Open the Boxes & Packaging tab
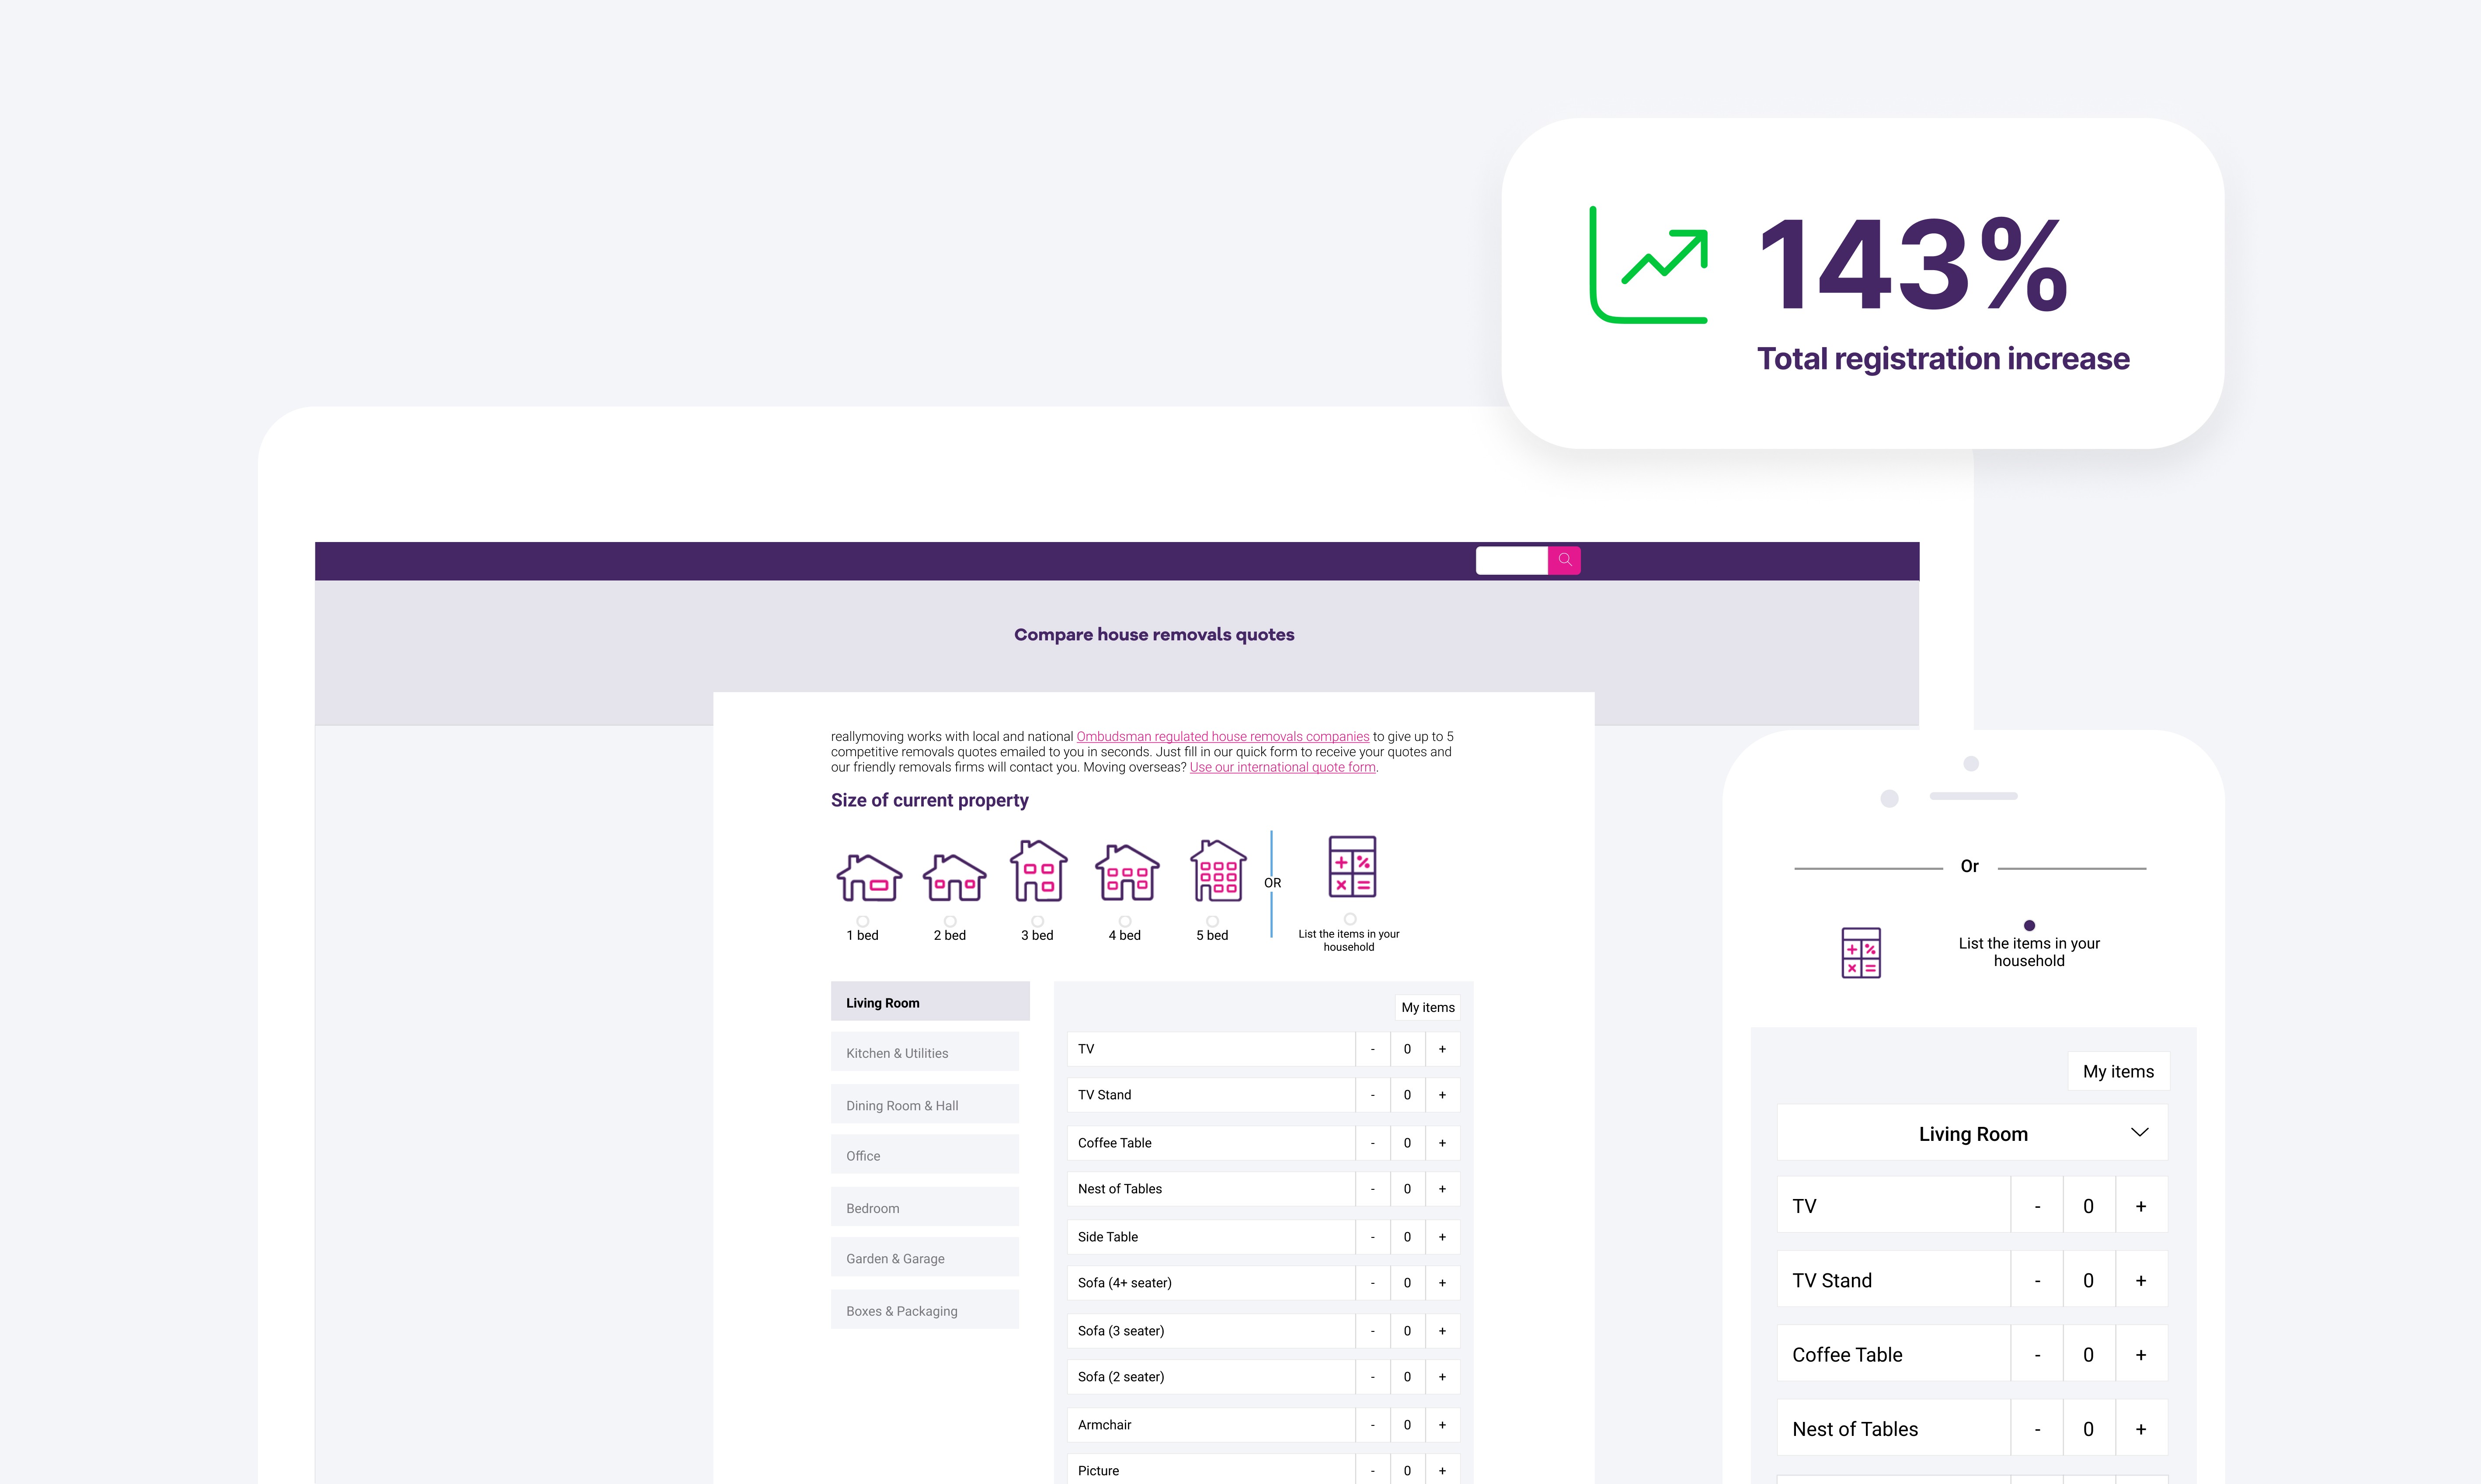 [x=925, y=1310]
